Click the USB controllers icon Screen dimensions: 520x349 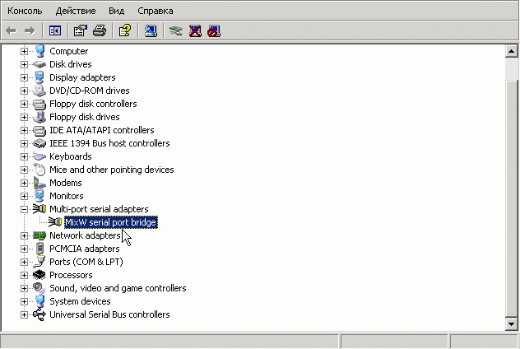coord(39,314)
